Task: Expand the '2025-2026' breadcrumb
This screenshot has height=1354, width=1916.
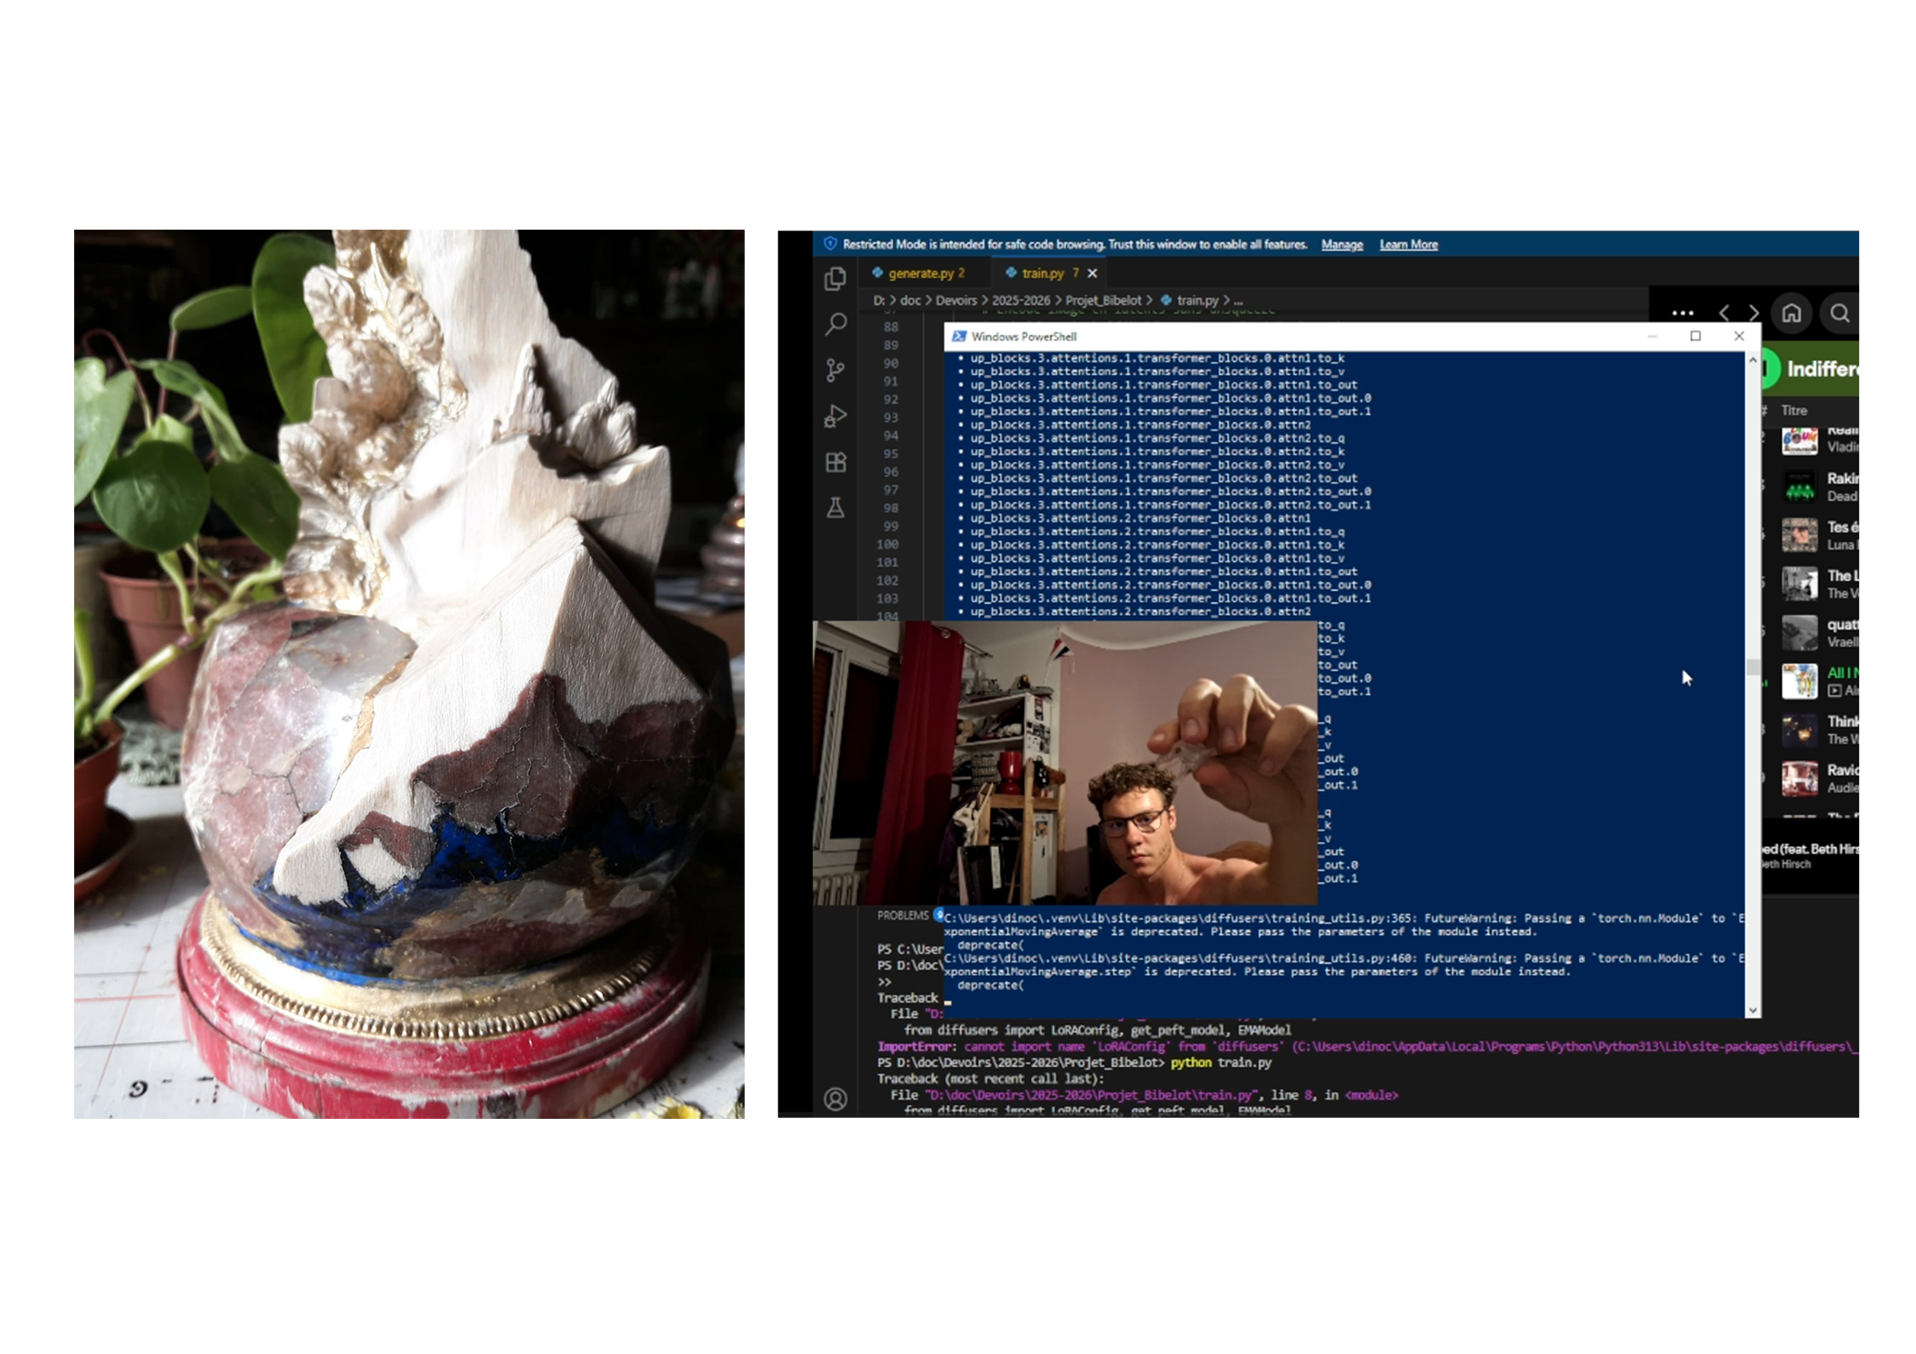Action: tap(1020, 301)
